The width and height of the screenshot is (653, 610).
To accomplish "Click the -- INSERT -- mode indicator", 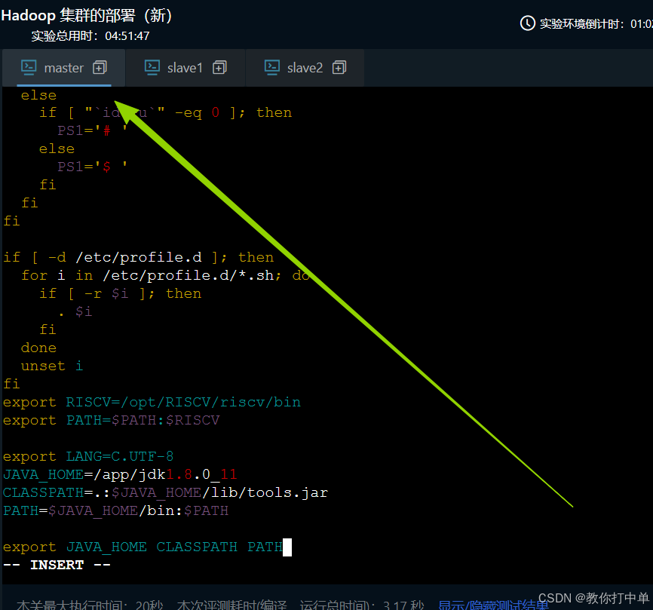I will (x=57, y=565).
